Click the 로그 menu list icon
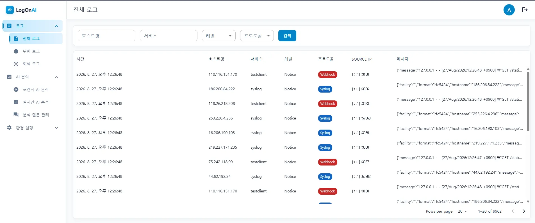This screenshot has height=223, width=535. (x=9, y=26)
